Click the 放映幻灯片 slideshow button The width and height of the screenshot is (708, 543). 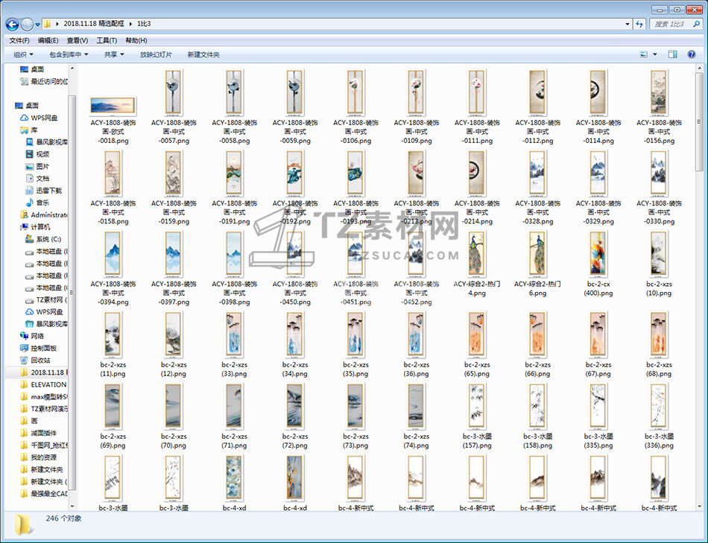[x=156, y=54]
